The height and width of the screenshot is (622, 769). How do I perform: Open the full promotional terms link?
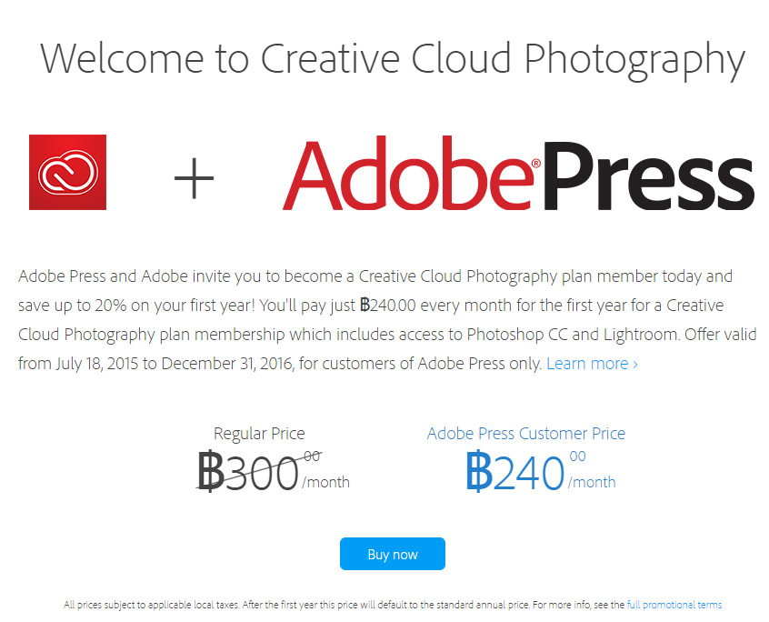[674, 605]
